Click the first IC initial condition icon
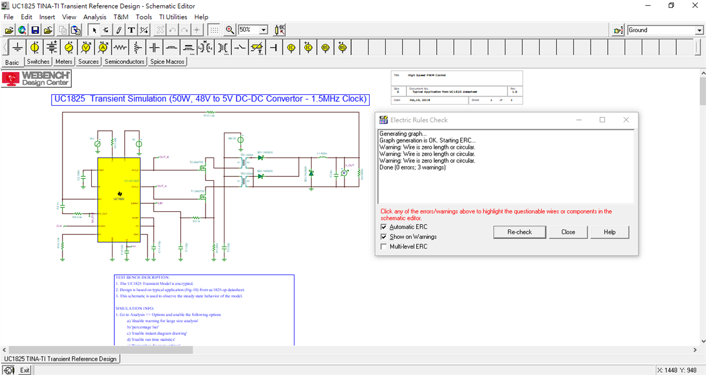The width and height of the screenshot is (706, 375). [x=290, y=47]
